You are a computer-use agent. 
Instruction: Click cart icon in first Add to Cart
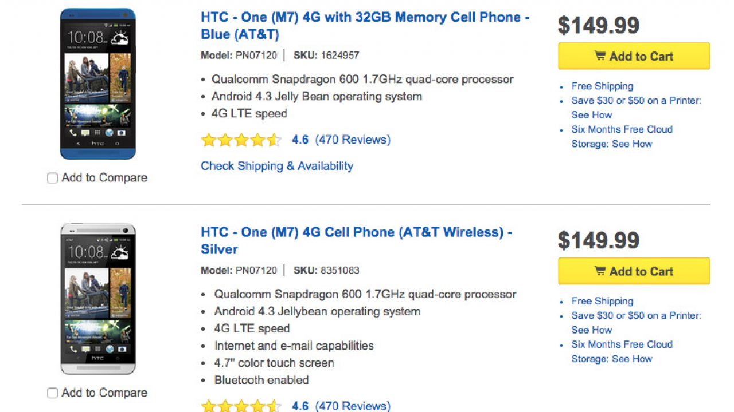tap(600, 56)
